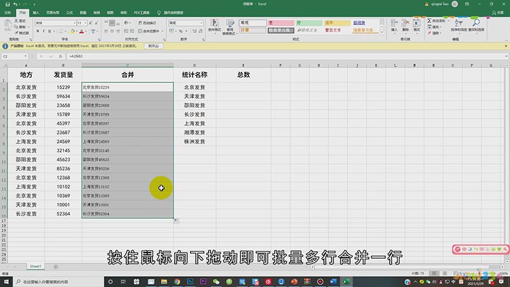Open Conditional Formatting (条件格式)
510x287 pixels.
pyautogui.click(x=214, y=26)
